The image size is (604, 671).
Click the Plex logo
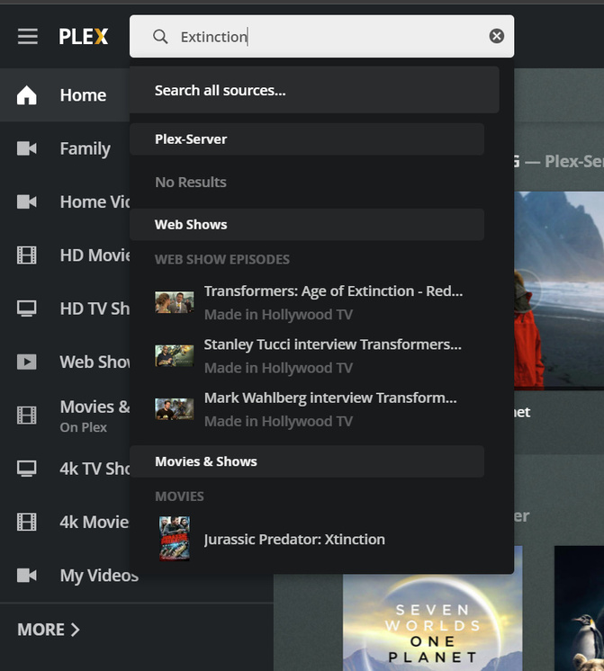pyautogui.click(x=84, y=36)
